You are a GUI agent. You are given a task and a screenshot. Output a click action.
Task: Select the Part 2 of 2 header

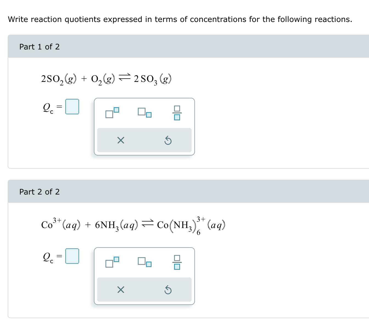click(x=40, y=191)
